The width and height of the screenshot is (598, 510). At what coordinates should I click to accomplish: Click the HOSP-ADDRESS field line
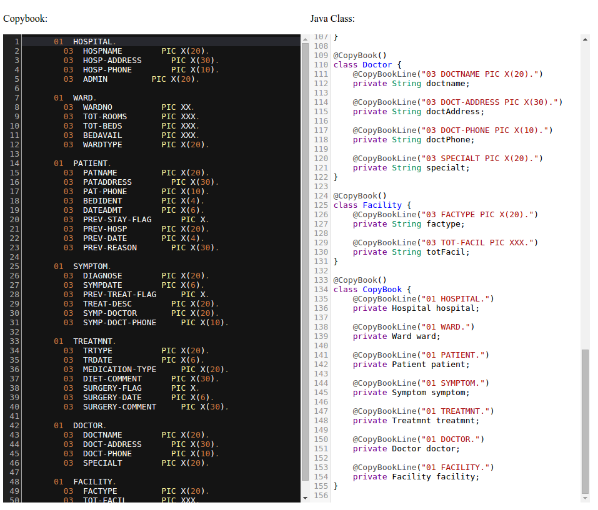pyautogui.click(x=141, y=61)
